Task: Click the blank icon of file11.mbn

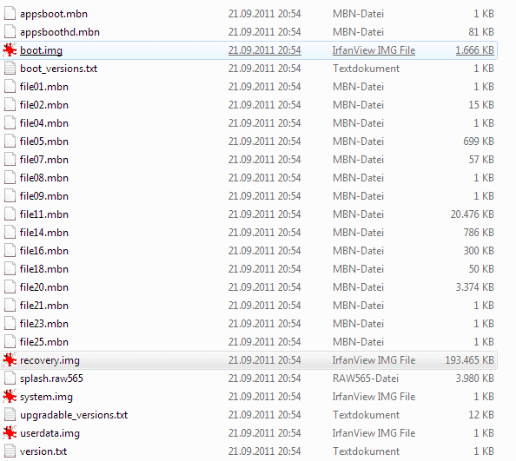Action: [10, 214]
